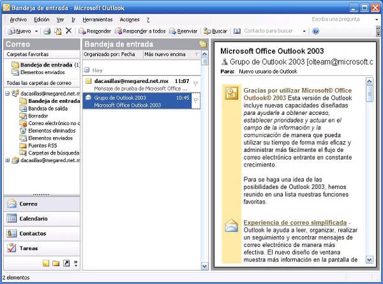Open the Nuevo dropdown arrow
The height and width of the screenshot is (284, 383).
[36, 31]
